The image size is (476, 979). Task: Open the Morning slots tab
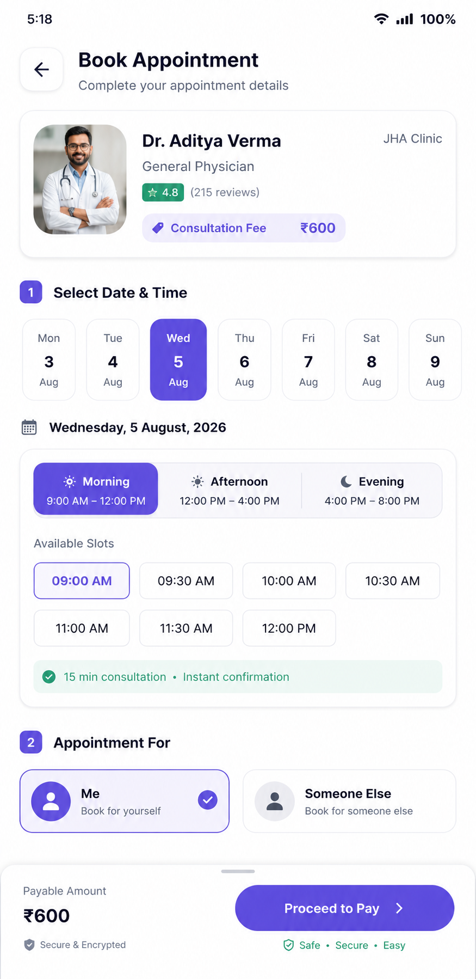point(96,489)
